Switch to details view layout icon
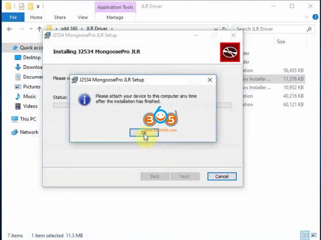Screen dimensions: 321x240 pyautogui.click(x=305, y=235)
